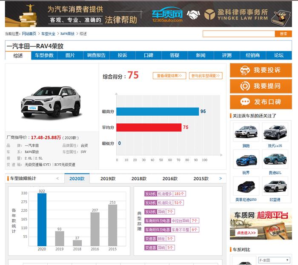Open the 车型参数 tab

(x=44, y=55)
